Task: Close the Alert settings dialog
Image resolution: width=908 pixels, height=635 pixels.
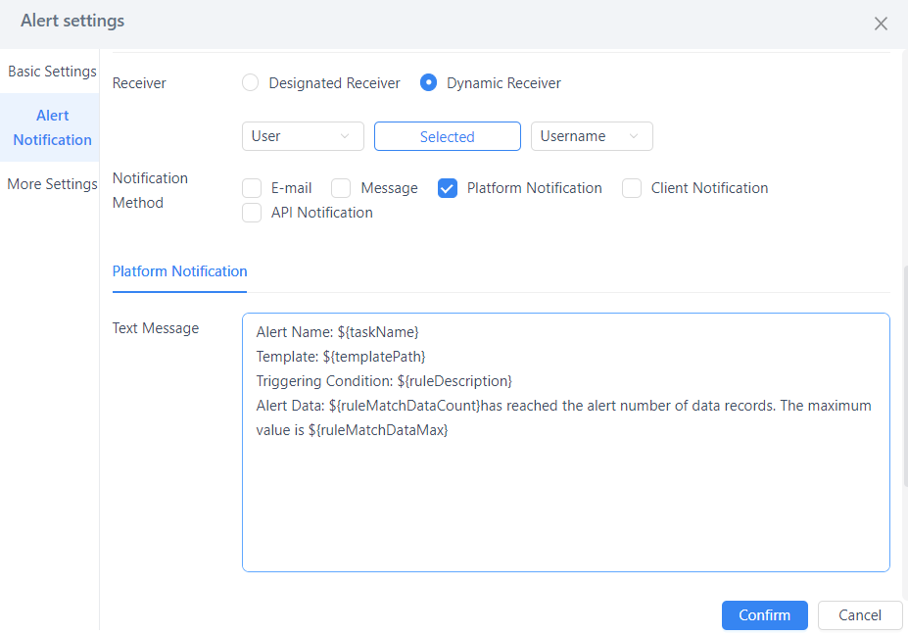Action: click(880, 24)
